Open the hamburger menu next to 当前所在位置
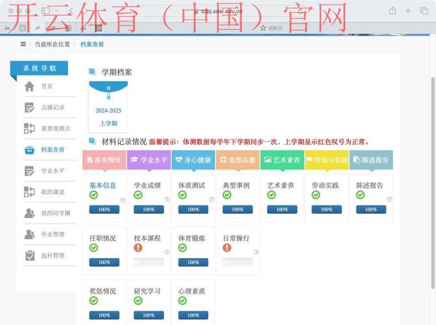436x325 pixels. [x=23, y=44]
